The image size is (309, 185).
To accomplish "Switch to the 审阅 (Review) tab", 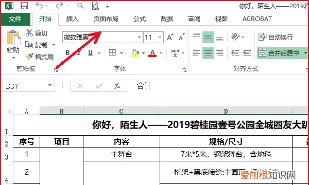I will click(194, 19).
